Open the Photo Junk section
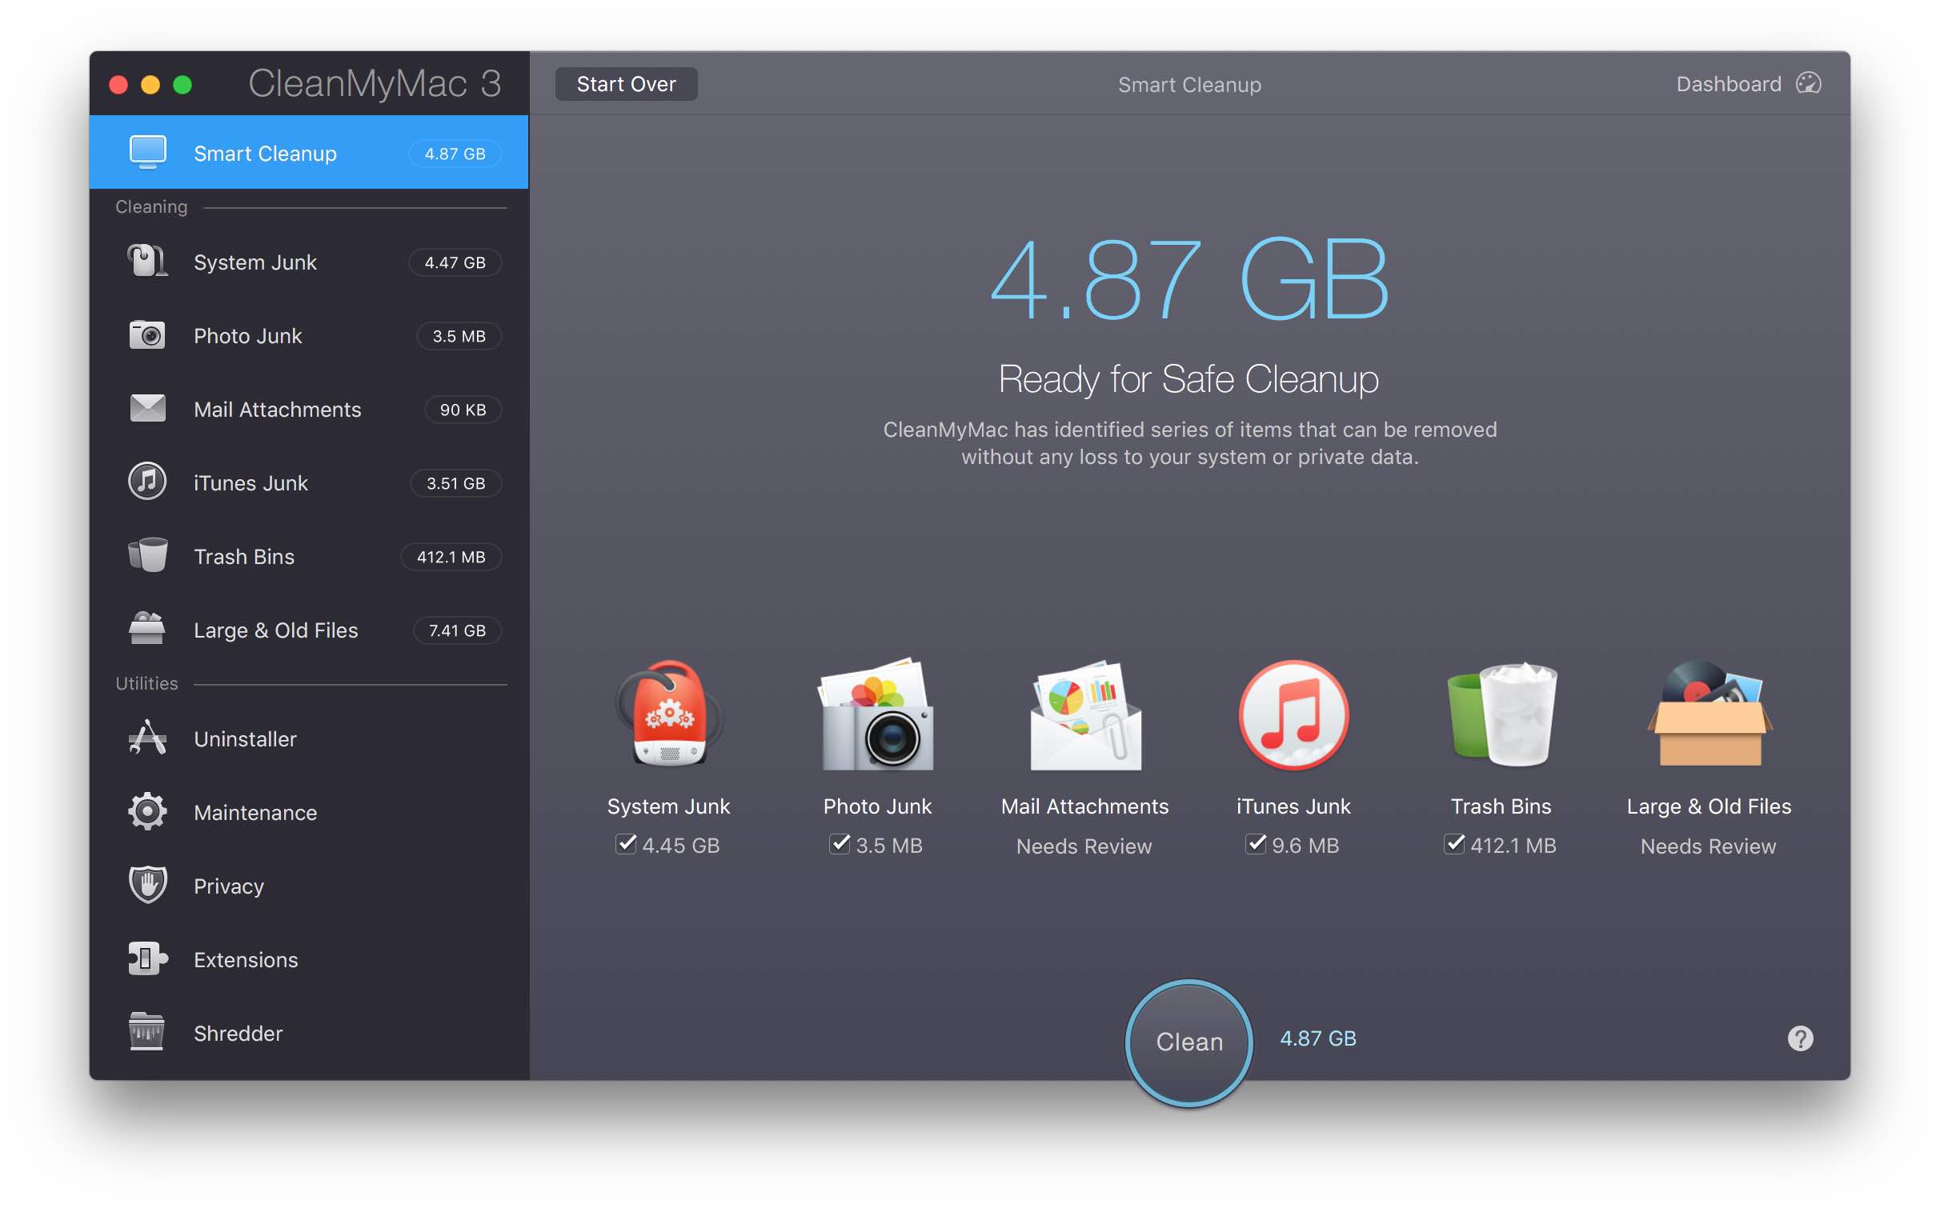The width and height of the screenshot is (1940, 1208). [309, 335]
